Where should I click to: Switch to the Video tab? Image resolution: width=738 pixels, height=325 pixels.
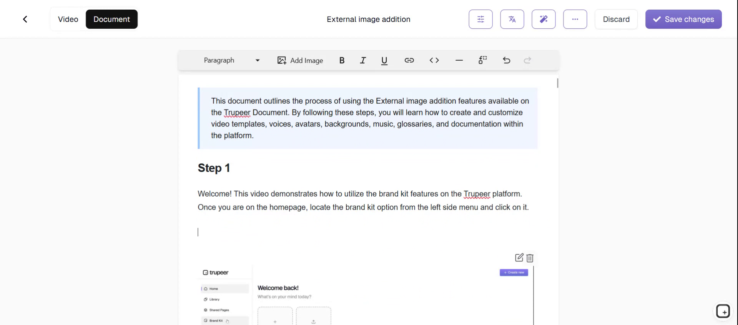68,19
